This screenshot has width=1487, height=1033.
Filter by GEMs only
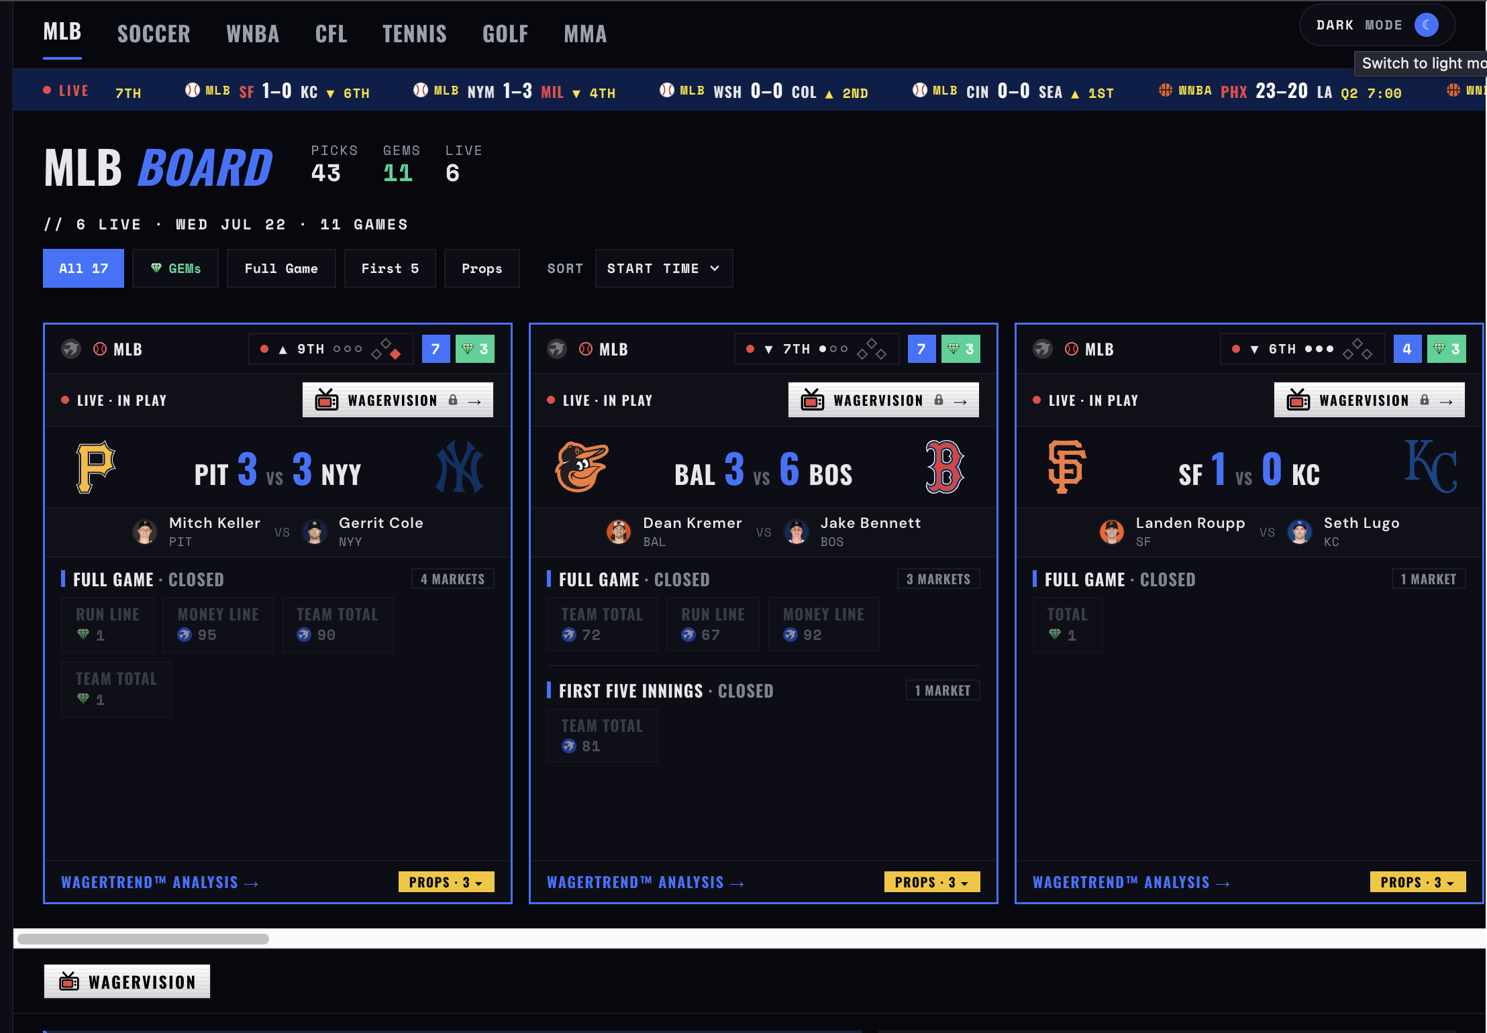coord(175,268)
